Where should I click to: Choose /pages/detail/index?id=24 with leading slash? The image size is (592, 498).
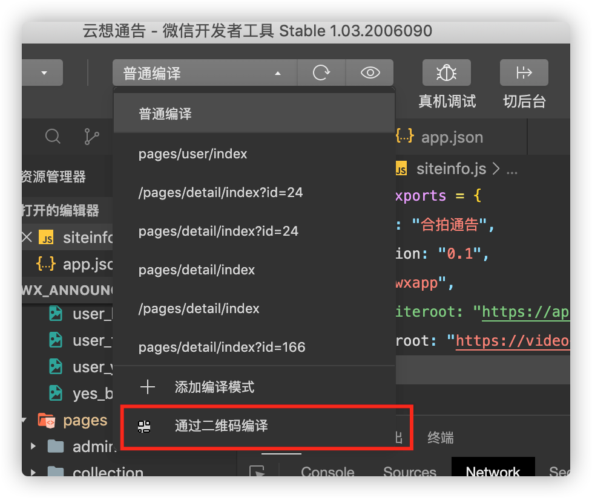coord(254,193)
